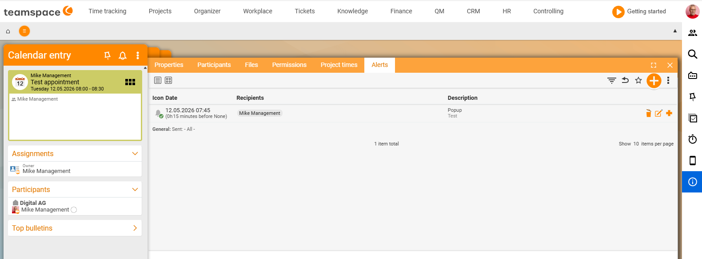The width and height of the screenshot is (702, 259).
Task: Open the bell reminder icon in Calendar entry header
Action: point(123,55)
